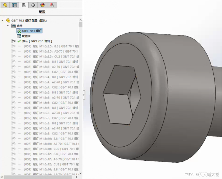The width and height of the screenshot is (222, 179).
Task: Select configuration (005) 螺钉 M1.6x6; CU2
Action: [x=51, y=118]
